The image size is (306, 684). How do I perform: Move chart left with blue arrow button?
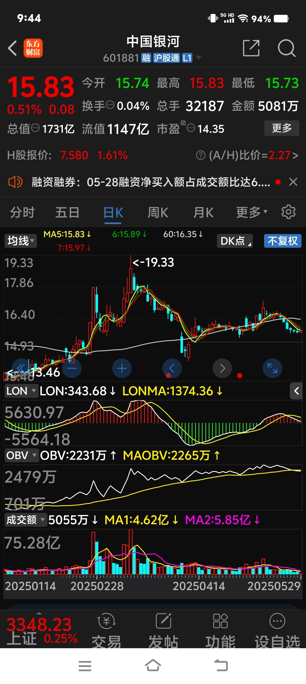172,368
